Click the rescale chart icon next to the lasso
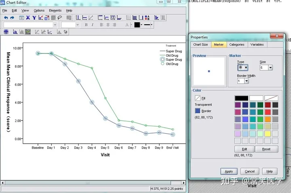This screenshot has width=291, height=193. [x=53, y=18]
